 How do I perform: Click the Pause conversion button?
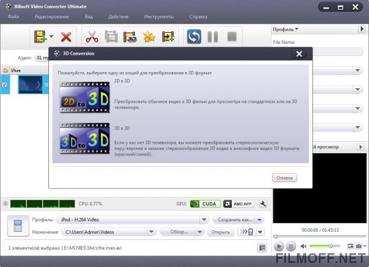(213, 37)
